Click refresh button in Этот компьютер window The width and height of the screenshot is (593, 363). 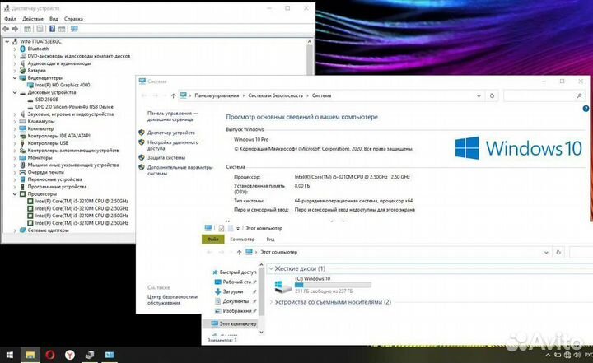[x=558, y=252]
